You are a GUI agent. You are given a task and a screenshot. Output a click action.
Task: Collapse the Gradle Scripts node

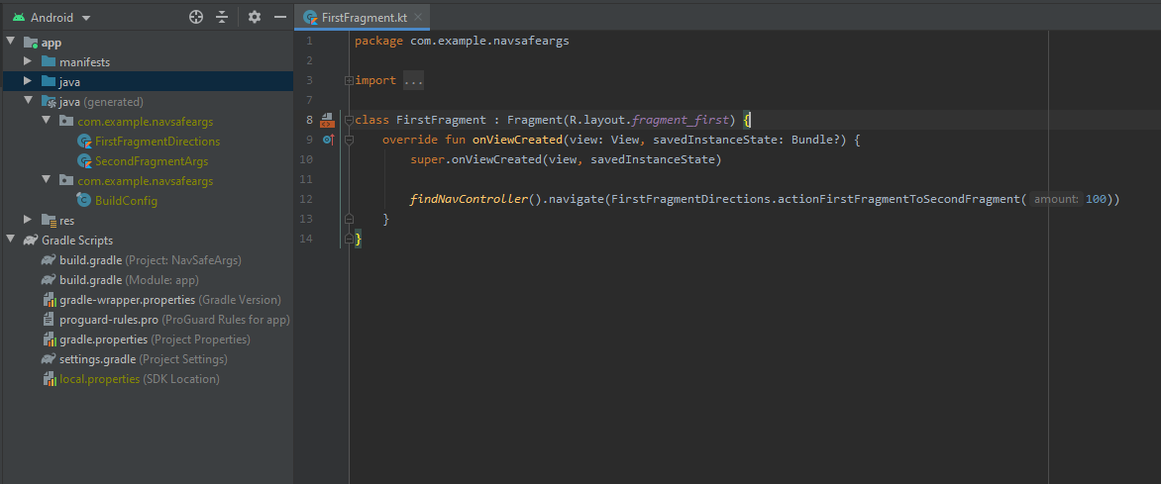pyautogui.click(x=11, y=240)
